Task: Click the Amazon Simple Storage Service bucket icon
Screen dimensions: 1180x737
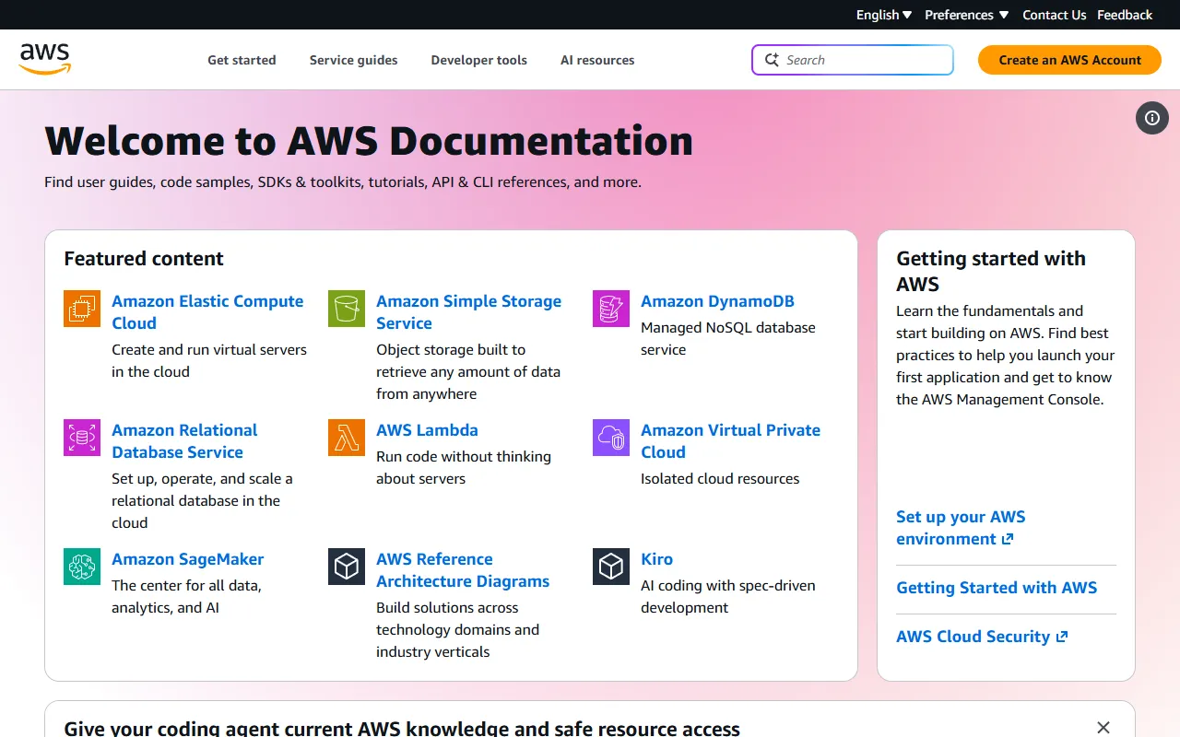Action: pyautogui.click(x=347, y=309)
